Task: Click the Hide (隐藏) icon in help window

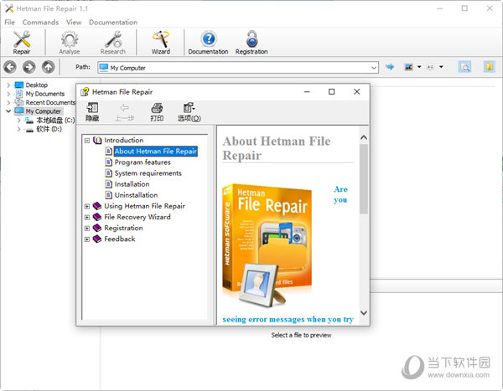Action: click(92, 112)
